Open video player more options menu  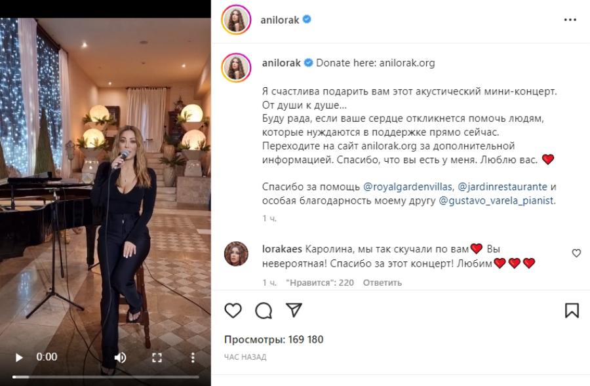pos(193,357)
